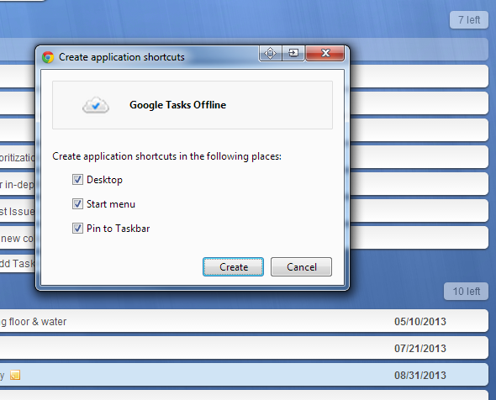The height and width of the screenshot is (400, 496).
Task: Select the task dated 05/10/2013
Action: pos(244,321)
